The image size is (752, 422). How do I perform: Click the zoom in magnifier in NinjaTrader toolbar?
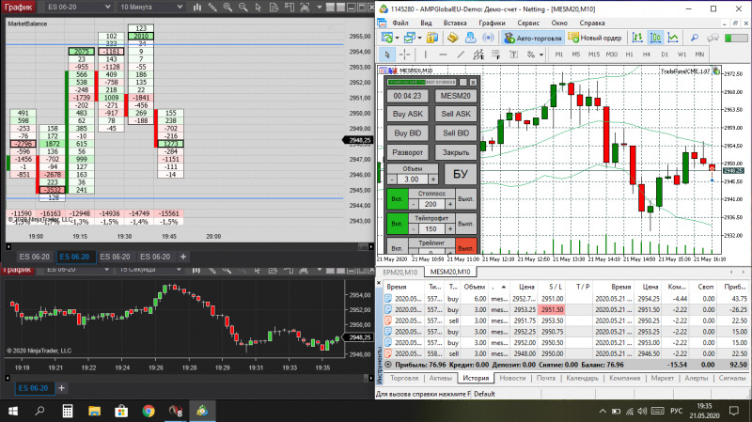227,8
